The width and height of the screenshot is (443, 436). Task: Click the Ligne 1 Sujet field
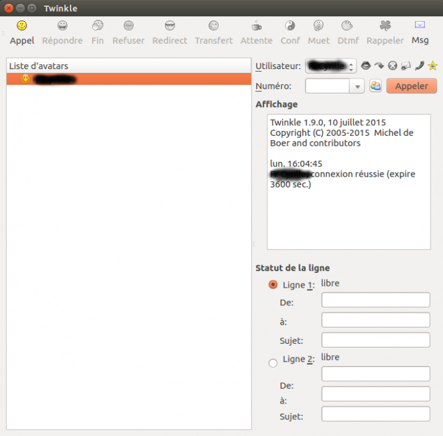click(x=376, y=340)
